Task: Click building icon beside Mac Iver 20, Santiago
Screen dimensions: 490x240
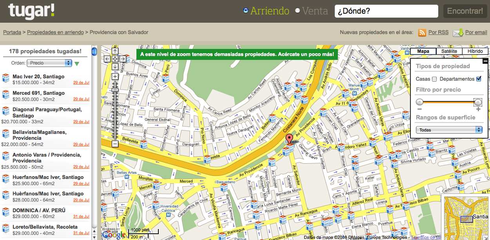Action: click(6, 78)
